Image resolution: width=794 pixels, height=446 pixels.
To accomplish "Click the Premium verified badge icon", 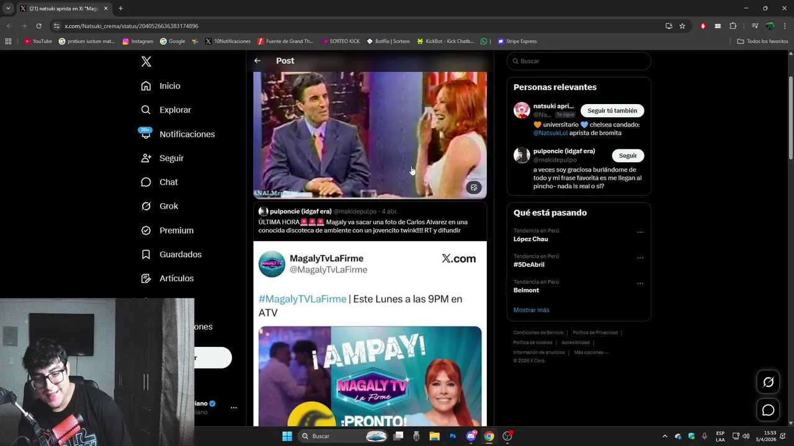I will (146, 230).
